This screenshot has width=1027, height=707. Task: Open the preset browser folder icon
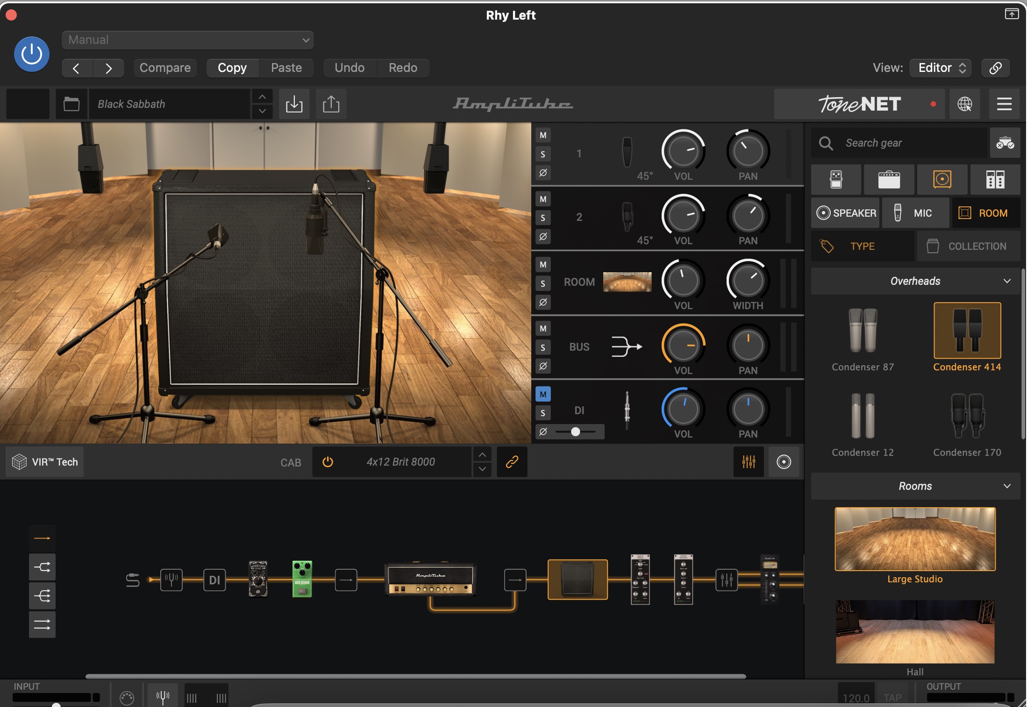[x=71, y=104]
